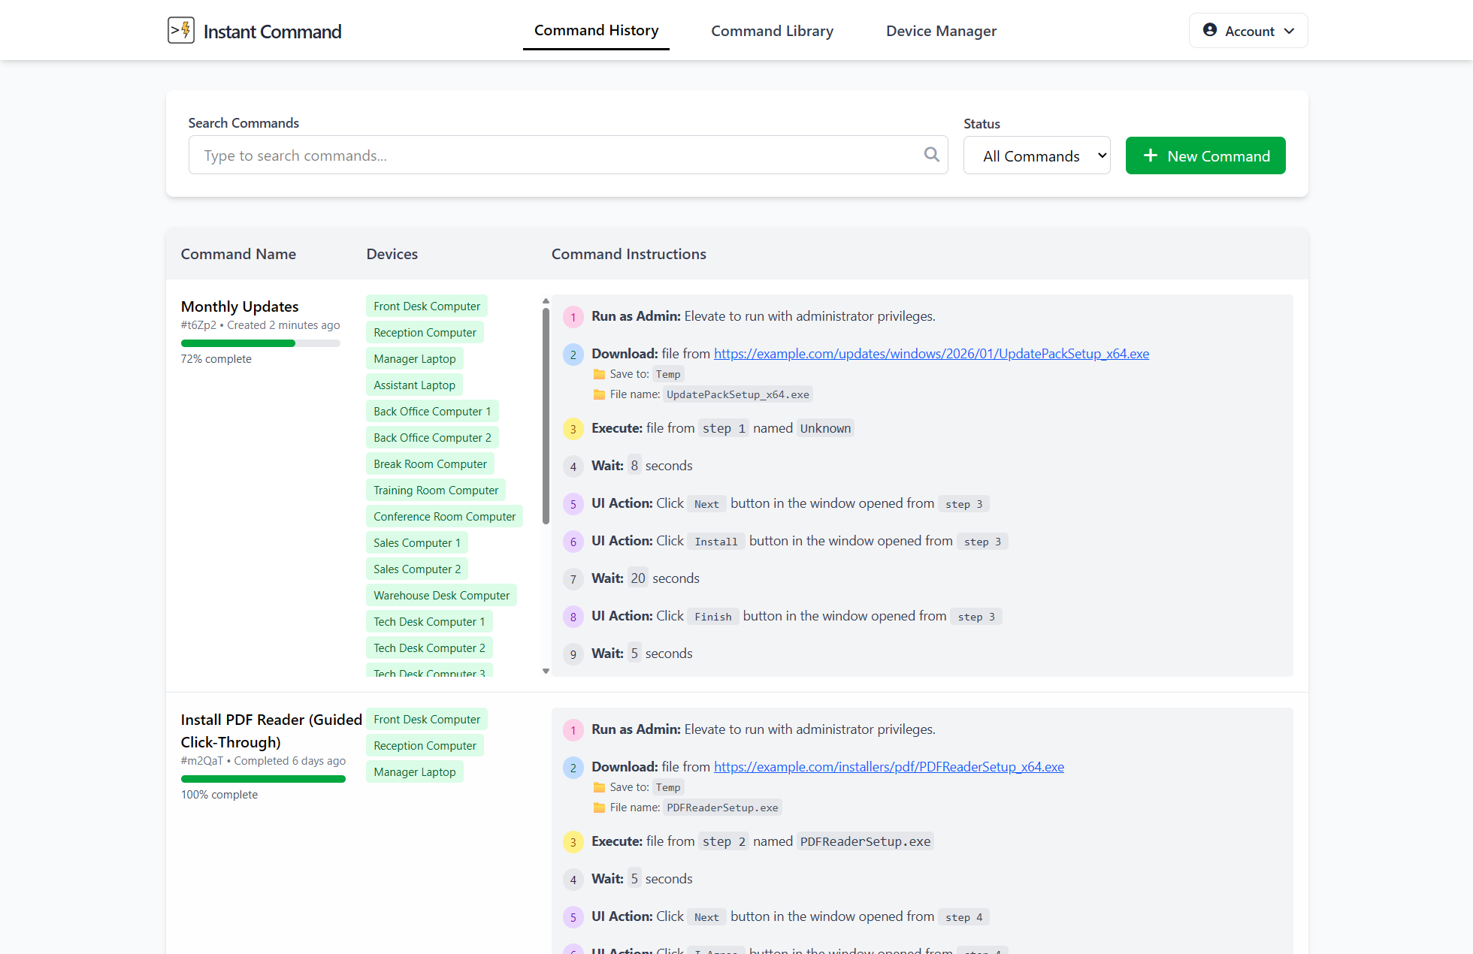Click the search magnifying glass icon
Image resolution: width=1473 pixels, height=954 pixels.
pyautogui.click(x=932, y=154)
